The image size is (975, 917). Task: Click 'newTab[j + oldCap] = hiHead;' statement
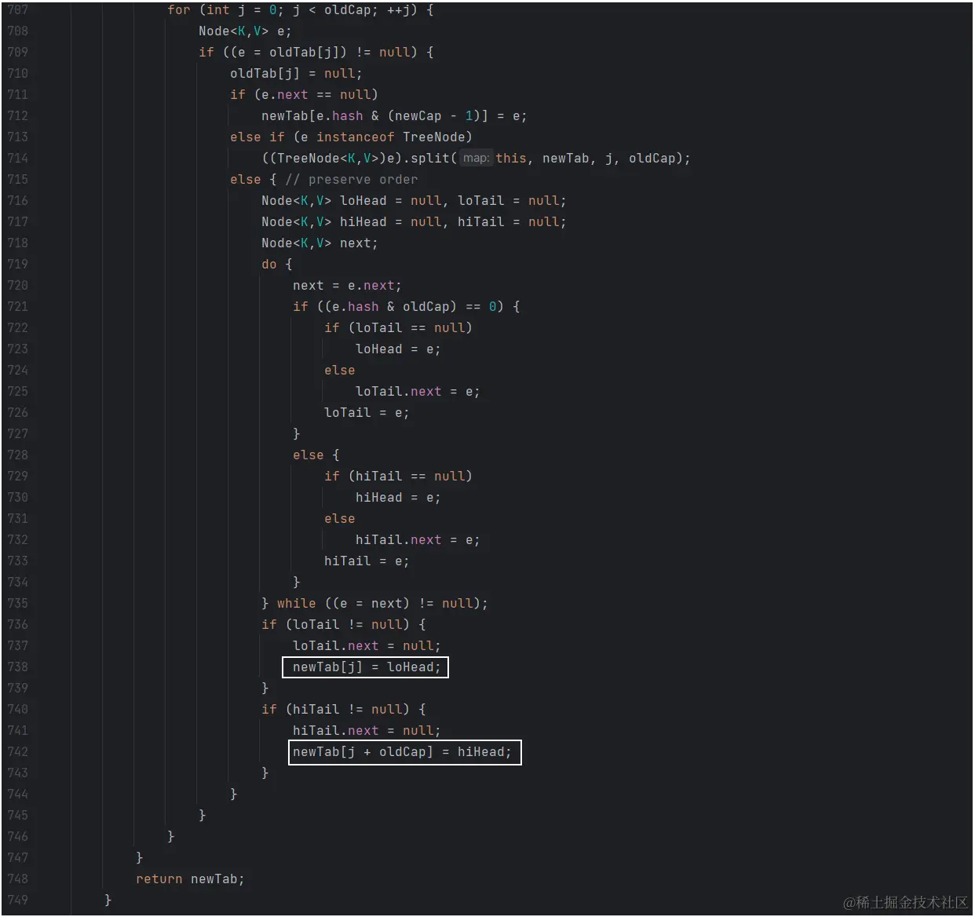tap(402, 752)
